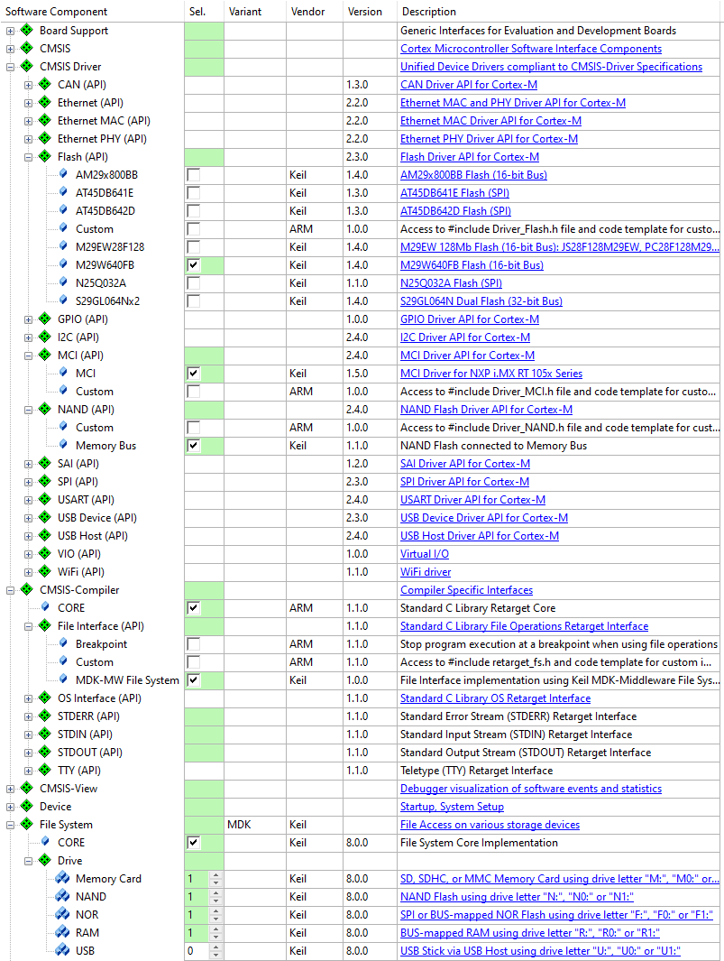Click the CMSIS Driver component icon
724x961 pixels.
pos(26,67)
